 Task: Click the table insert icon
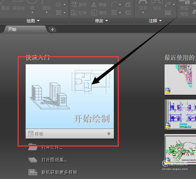(168, 13)
